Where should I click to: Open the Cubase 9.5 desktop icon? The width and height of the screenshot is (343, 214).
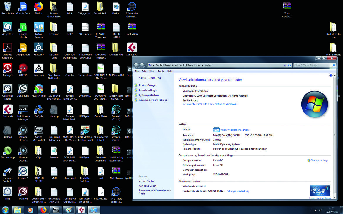132,49
